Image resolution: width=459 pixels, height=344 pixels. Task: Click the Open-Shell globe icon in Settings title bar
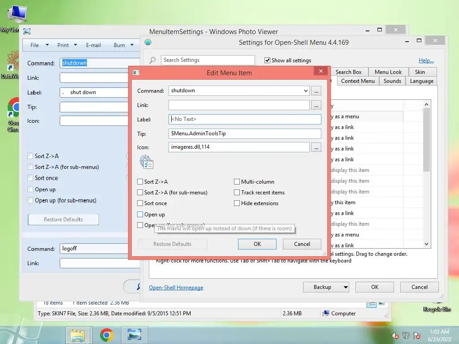point(148,43)
